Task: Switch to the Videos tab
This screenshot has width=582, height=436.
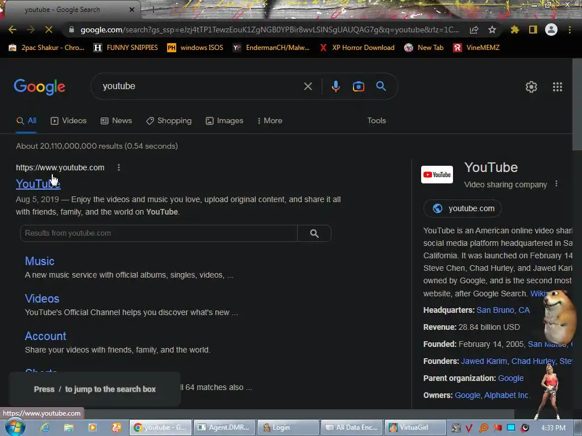Action: click(69, 121)
